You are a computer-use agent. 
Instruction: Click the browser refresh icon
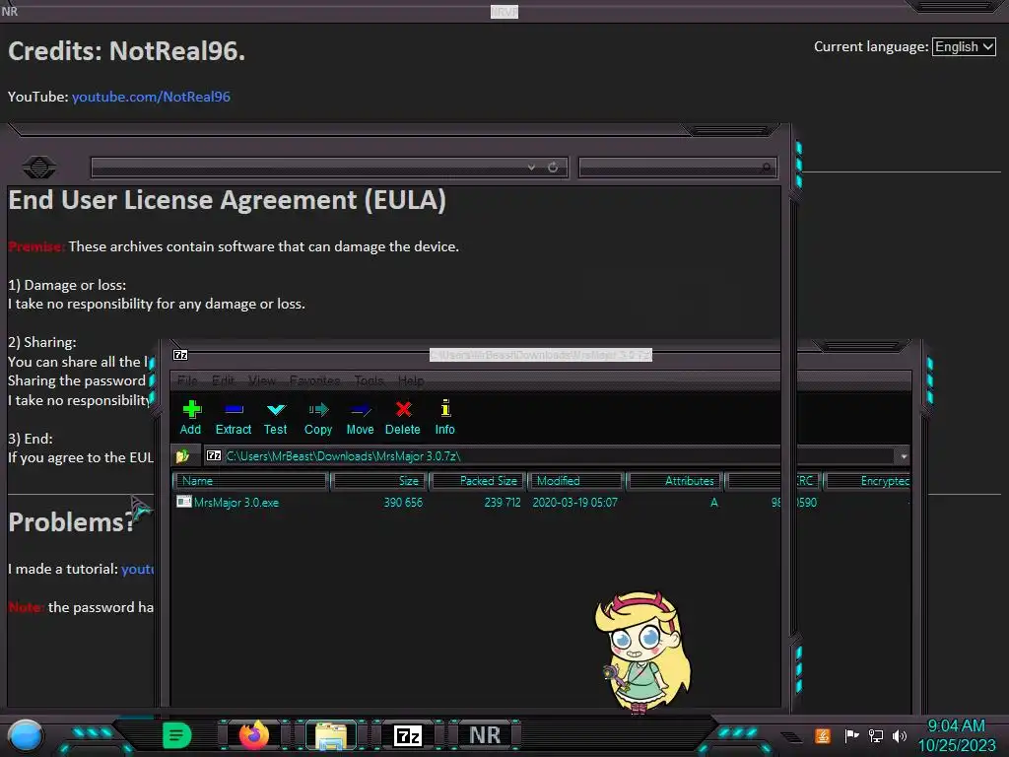point(553,168)
